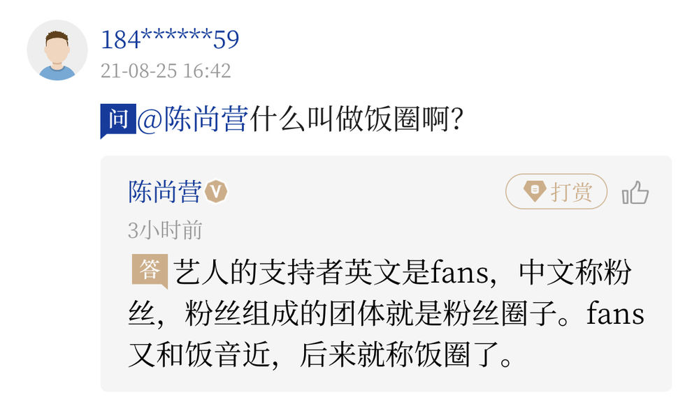699x418 pixels.
Task: Click the blue 问 question badge
Action: [x=117, y=120]
